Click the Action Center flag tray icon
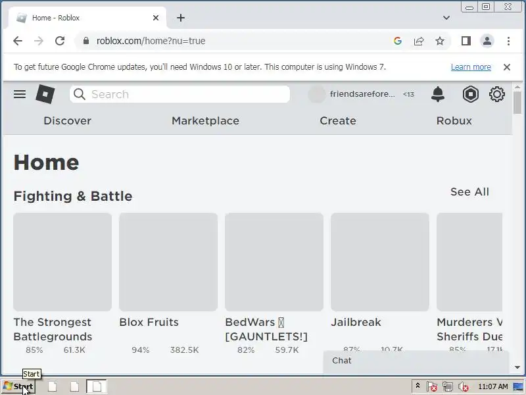The height and width of the screenshot is (395, 526). click(432, 386)
